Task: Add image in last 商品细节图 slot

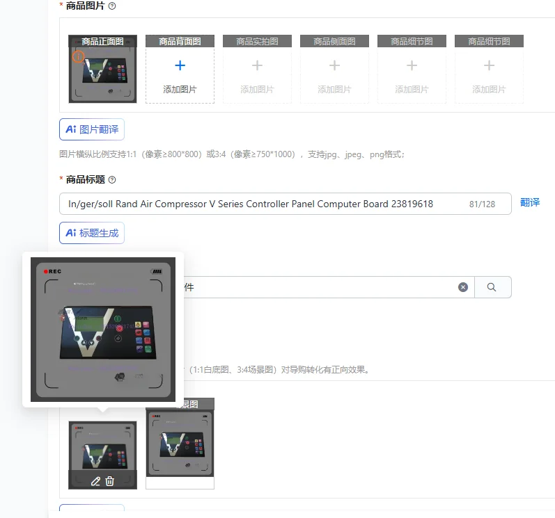Action: (489, 69)
